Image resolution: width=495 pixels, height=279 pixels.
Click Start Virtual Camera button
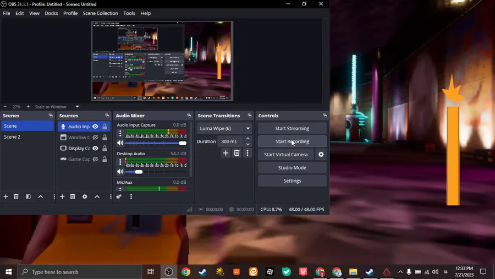point(285,155)
